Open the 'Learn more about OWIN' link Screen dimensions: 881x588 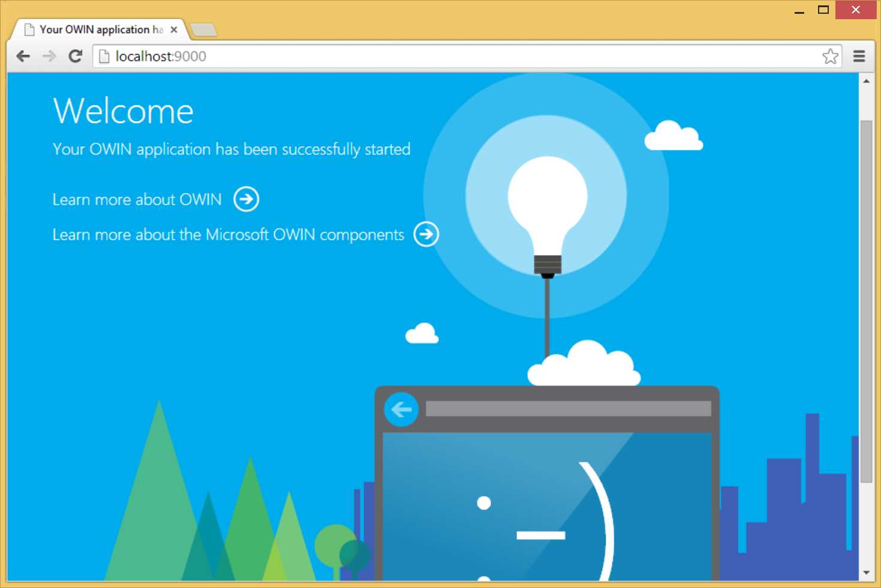[x=137, y=200]
